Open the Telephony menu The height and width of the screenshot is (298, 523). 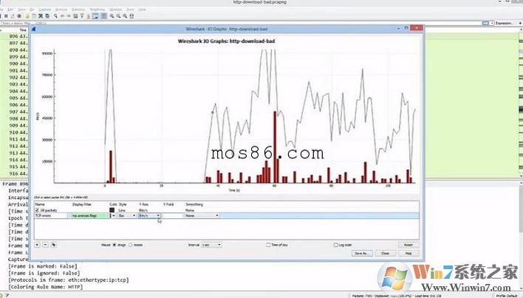pyautogui.click(x=97, y=10)
